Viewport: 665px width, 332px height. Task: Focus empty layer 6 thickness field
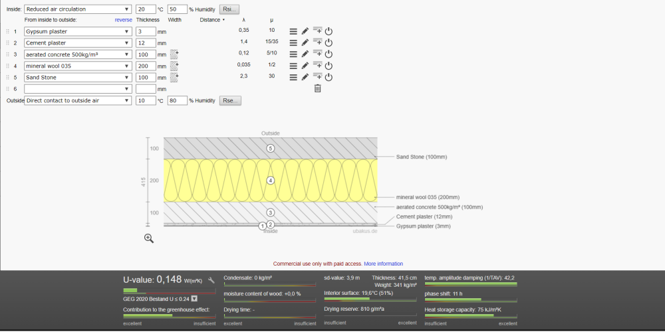click(x=146, y=89)
